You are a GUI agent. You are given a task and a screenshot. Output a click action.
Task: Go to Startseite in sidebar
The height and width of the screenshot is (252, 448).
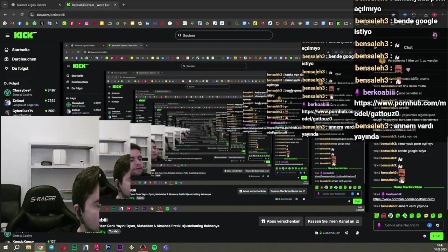coord(21,50)
